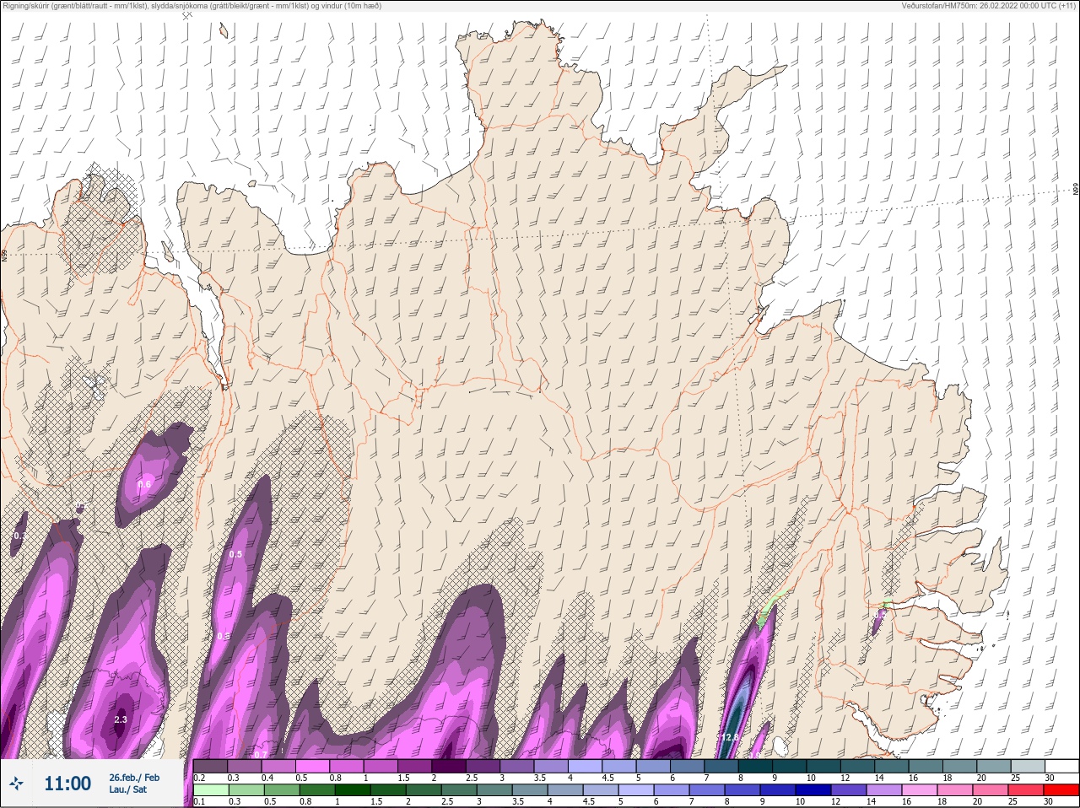The image size is (1080, 808).
Task: Select the red 30 swatch in the lower legend
Action: coord(1061,790)
